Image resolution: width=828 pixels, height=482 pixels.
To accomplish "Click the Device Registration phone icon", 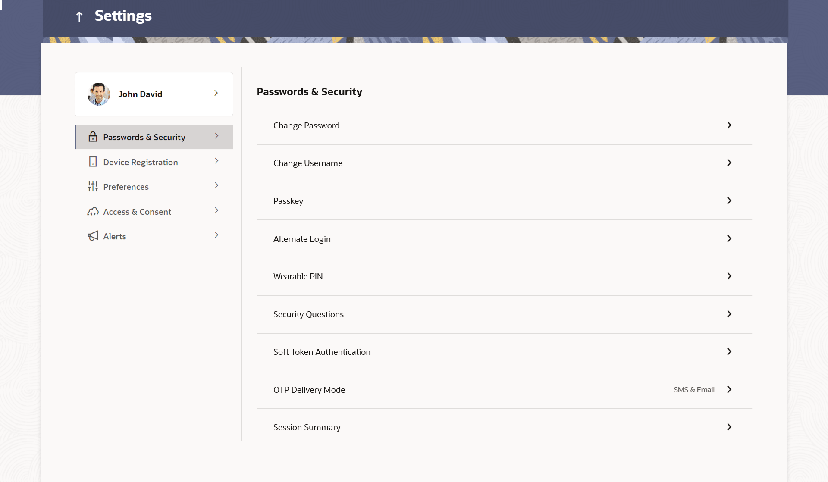I will tap(93, 162).
